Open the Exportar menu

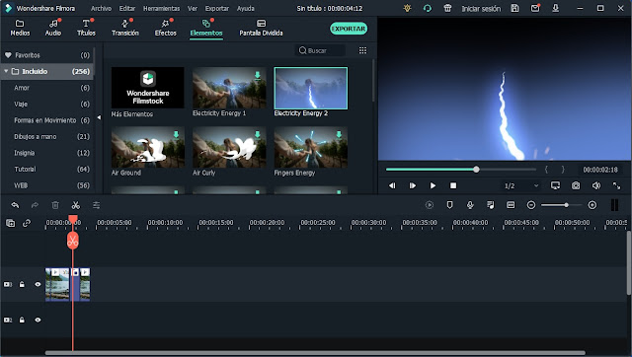(217, 8)
